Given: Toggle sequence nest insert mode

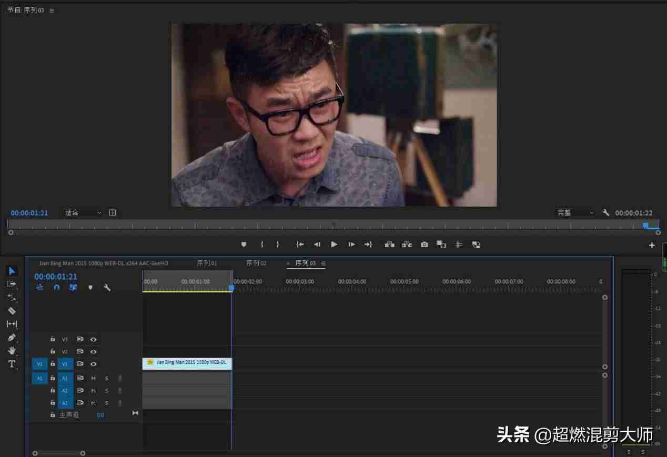Looking at the screenshot, I should click(39, 288).
